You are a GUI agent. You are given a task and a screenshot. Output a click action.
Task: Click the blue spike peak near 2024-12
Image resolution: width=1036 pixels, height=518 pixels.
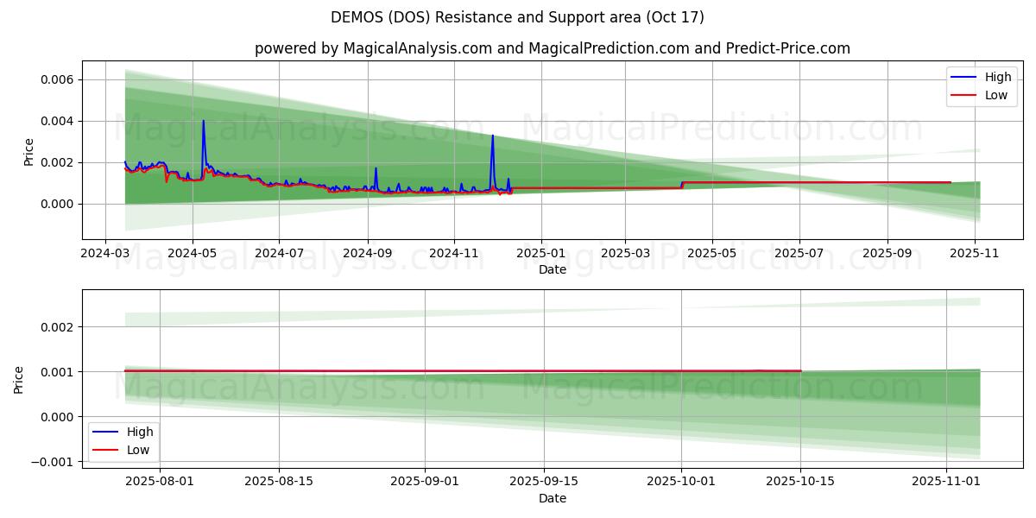coord(492,136)
